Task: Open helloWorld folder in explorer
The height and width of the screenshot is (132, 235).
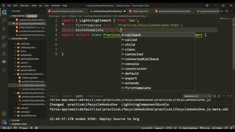Action: coord(26,55)
